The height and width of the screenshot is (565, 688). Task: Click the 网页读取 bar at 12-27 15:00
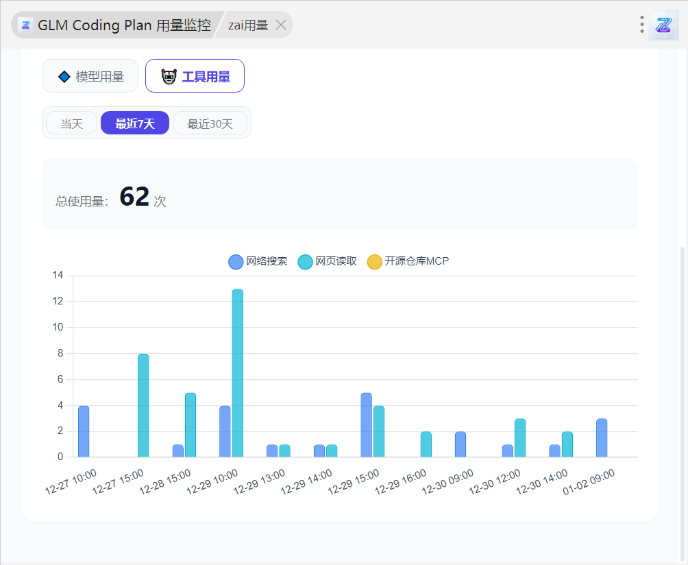pos(143,405)
